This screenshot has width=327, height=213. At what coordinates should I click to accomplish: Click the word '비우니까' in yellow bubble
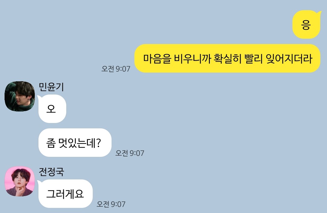point(192,59)
